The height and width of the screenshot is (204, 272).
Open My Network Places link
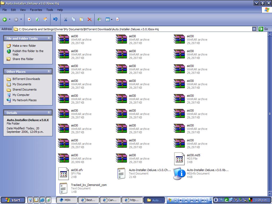[24, 100]
